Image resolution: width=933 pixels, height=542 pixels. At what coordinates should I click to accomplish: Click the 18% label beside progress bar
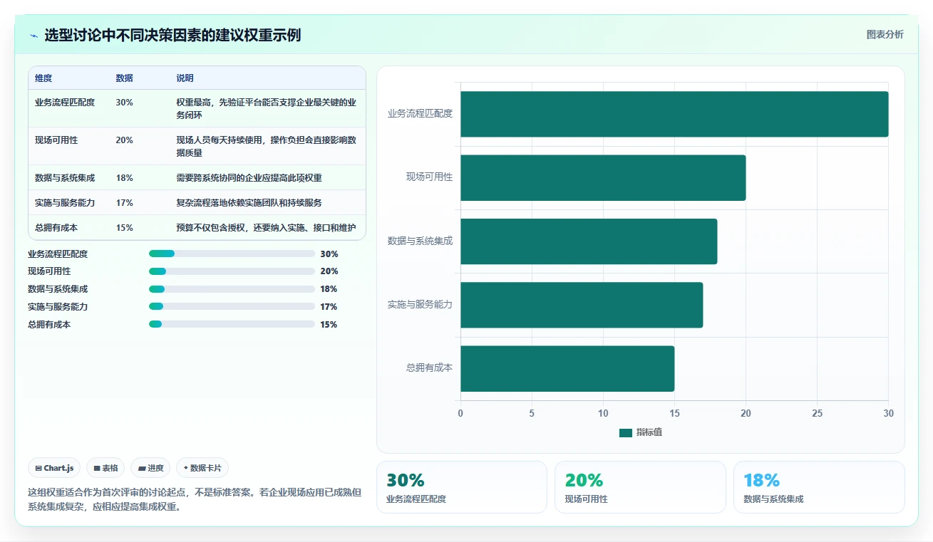point(329,289)
